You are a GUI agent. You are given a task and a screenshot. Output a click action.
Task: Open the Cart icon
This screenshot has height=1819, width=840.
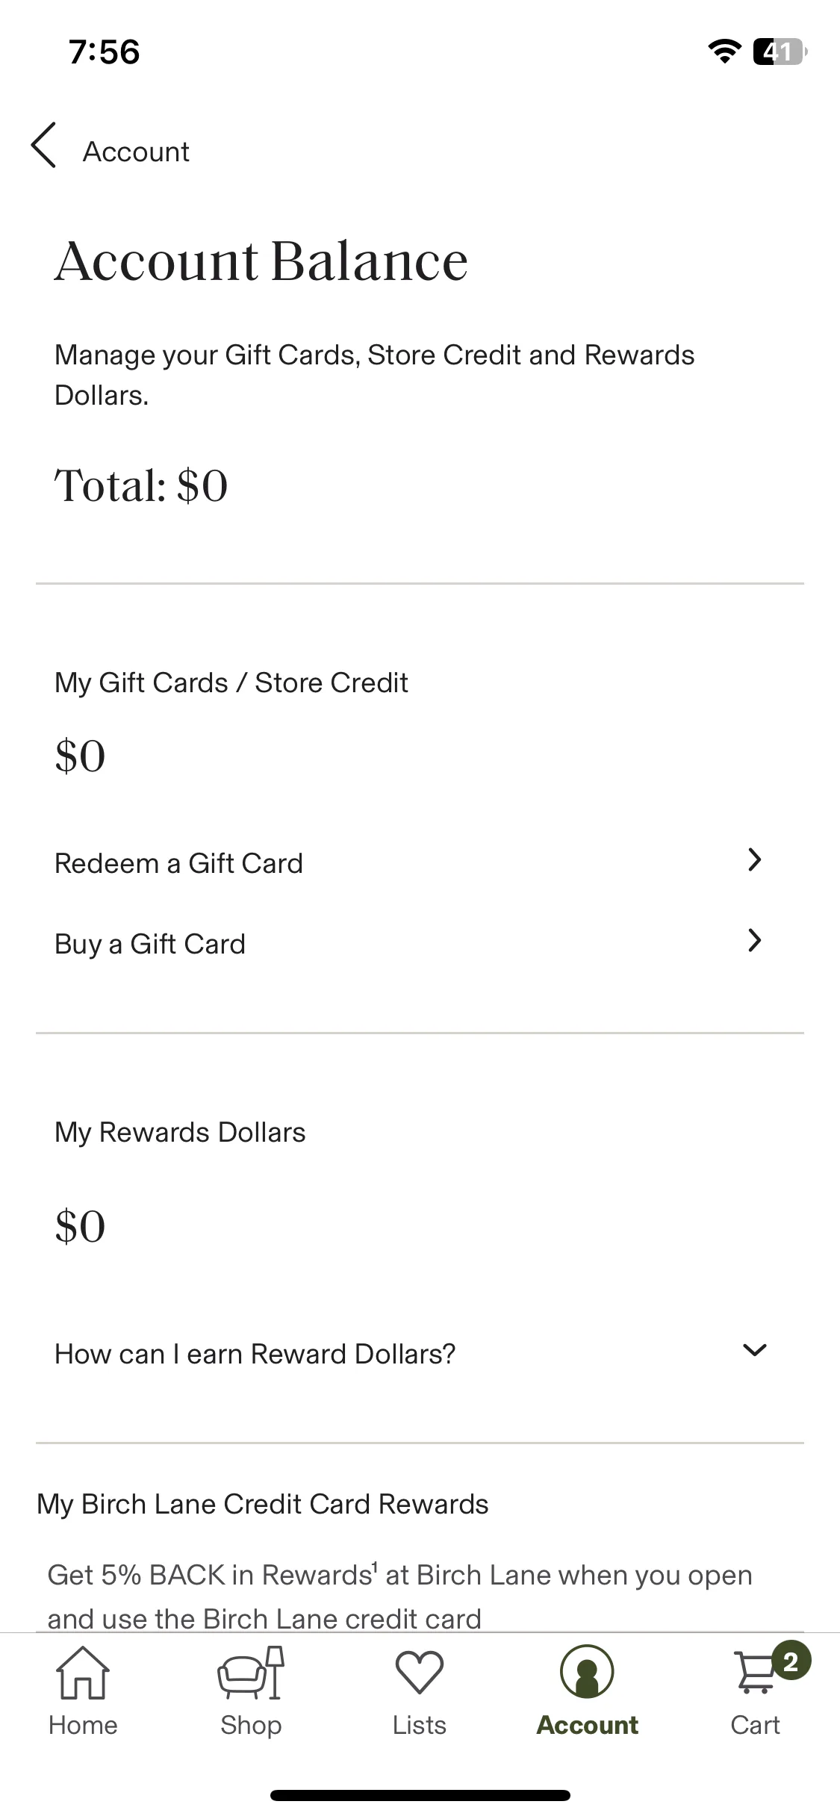tap(755, 1673)
